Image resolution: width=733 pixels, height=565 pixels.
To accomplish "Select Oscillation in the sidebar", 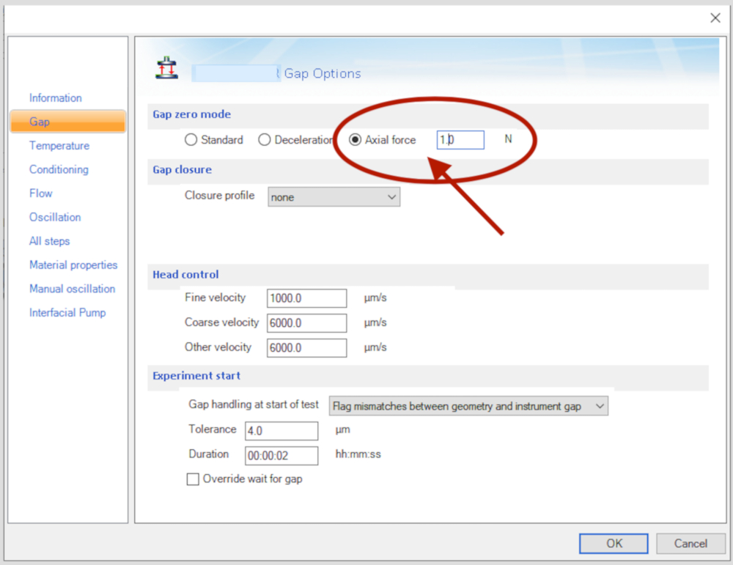I will (x=55, y=217).
